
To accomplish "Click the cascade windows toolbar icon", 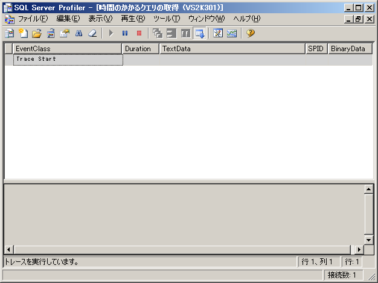I will pyautogui.click(x=158, y=33).
